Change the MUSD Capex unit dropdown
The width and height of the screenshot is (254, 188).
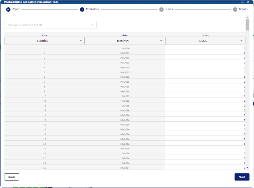[205, 41]
